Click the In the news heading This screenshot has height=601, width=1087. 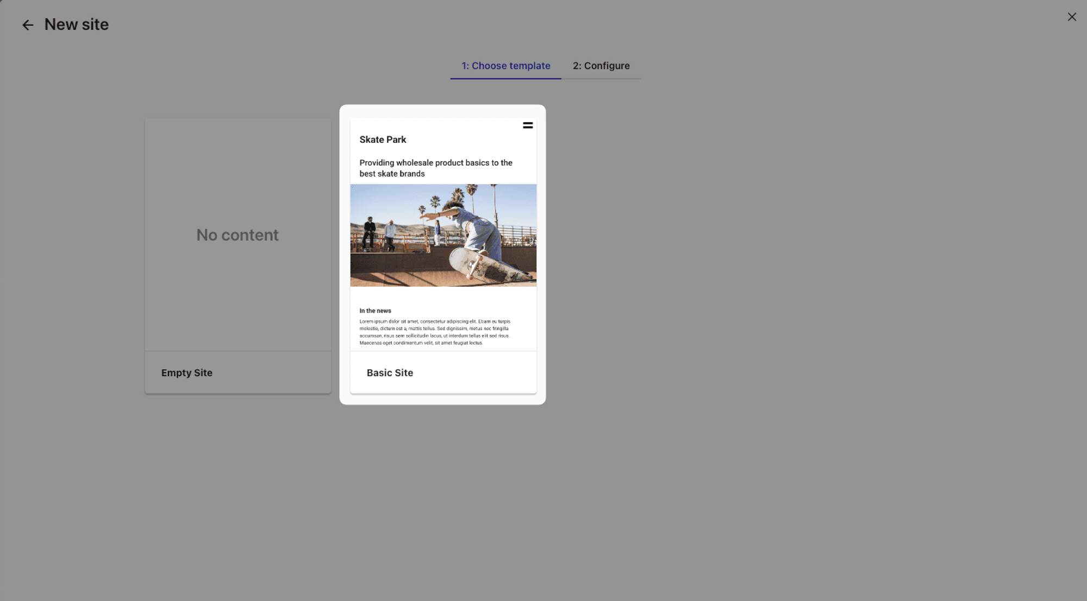point(375,311)
